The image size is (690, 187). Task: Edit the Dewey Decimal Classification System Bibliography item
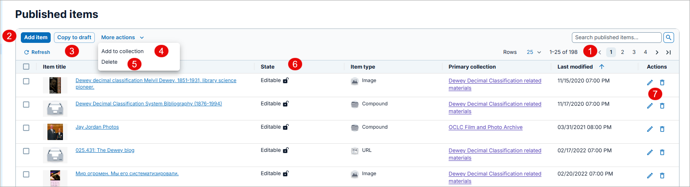650,106
